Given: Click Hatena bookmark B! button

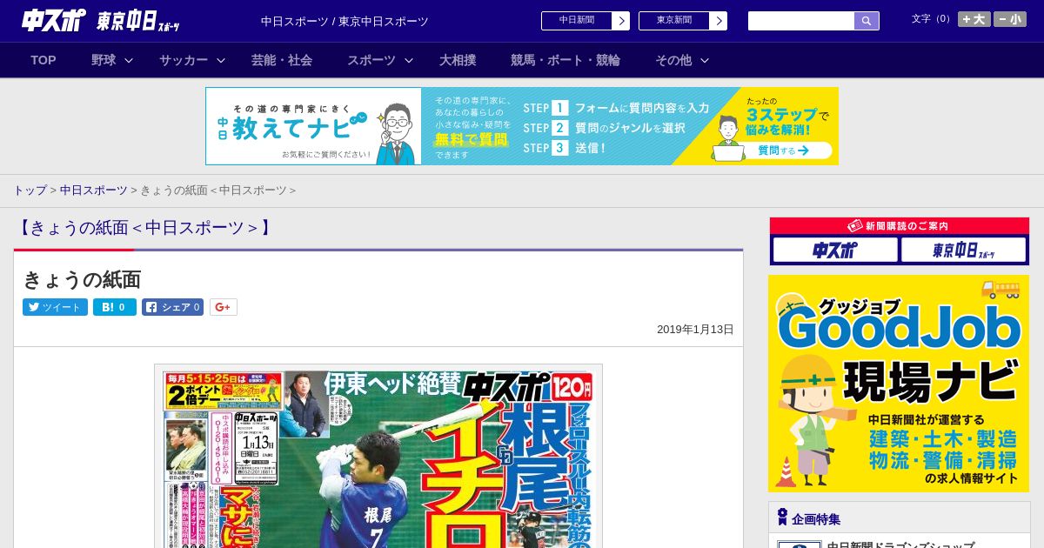Looking at the screenshot, I should point(115,307).
